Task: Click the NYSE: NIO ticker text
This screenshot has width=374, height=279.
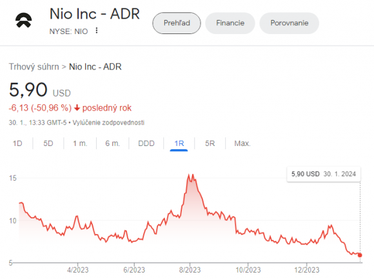Action: [x=68, y=32]
